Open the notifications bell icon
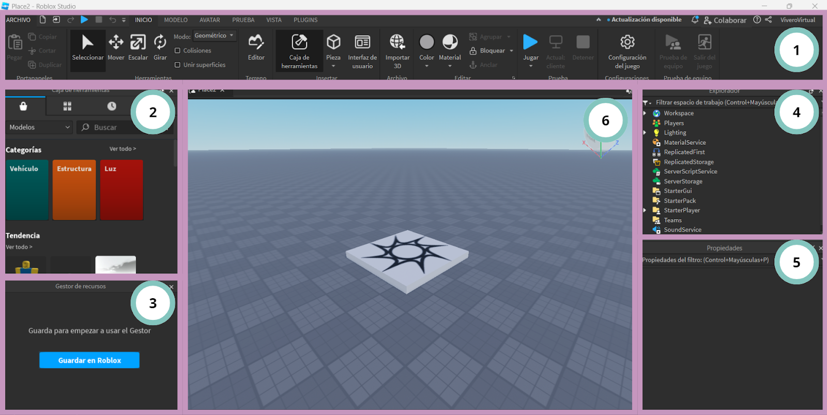The height and width of the screenshot is (415, 827). (x=695, y=20)
